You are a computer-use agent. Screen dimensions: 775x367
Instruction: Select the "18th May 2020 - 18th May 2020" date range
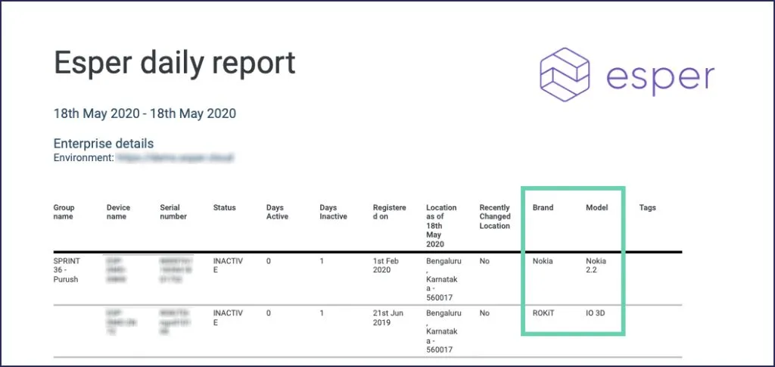(145, 114)
